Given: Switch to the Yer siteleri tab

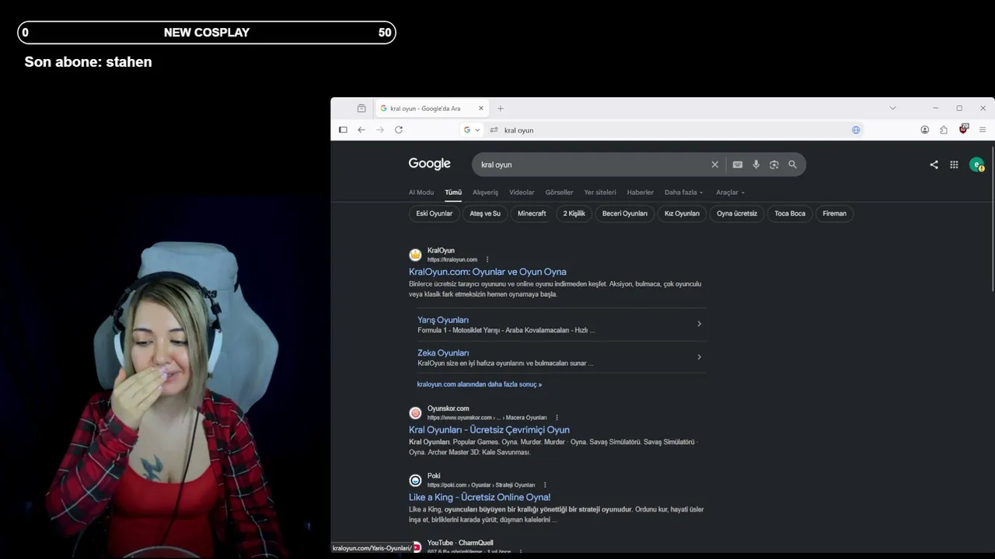Looking at the screenshot, I should 600,193.
